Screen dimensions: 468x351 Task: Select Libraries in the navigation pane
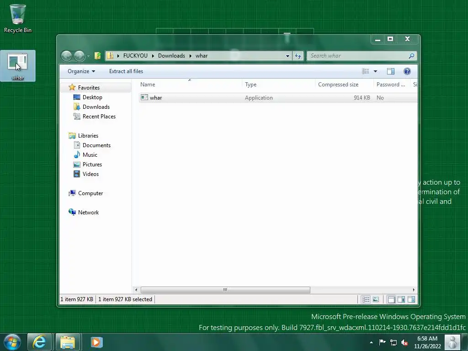pyautogui.click(x=88, y=135)
